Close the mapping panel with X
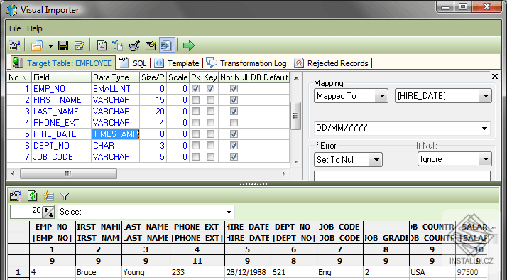The width and height of the screenshot is (507, 280). (x=495, y=76)
